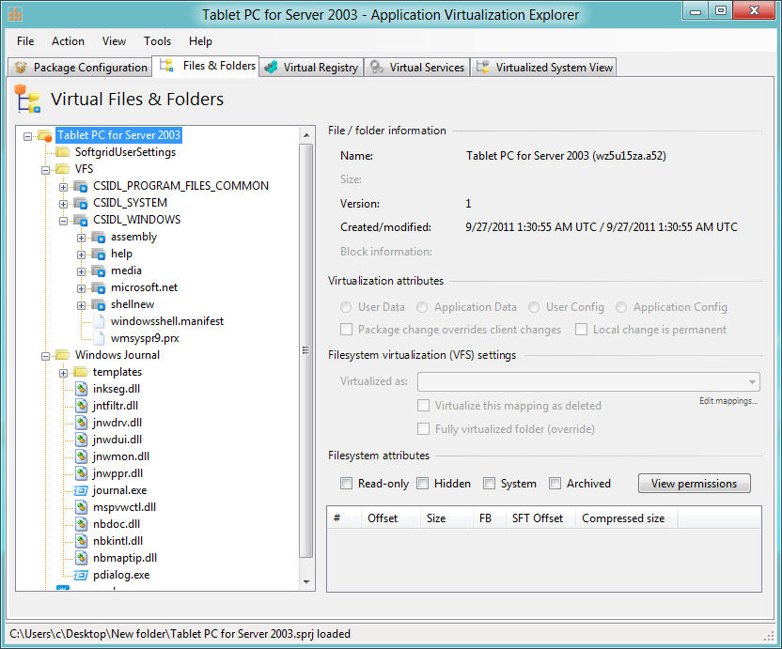Collapse the Windows Journal folder node
Viewport: 782px width, 649px height.
click(x=46, y=356)
